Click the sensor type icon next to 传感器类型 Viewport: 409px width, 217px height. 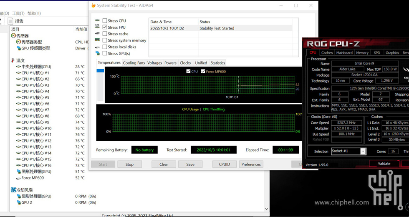click(18, 42)
